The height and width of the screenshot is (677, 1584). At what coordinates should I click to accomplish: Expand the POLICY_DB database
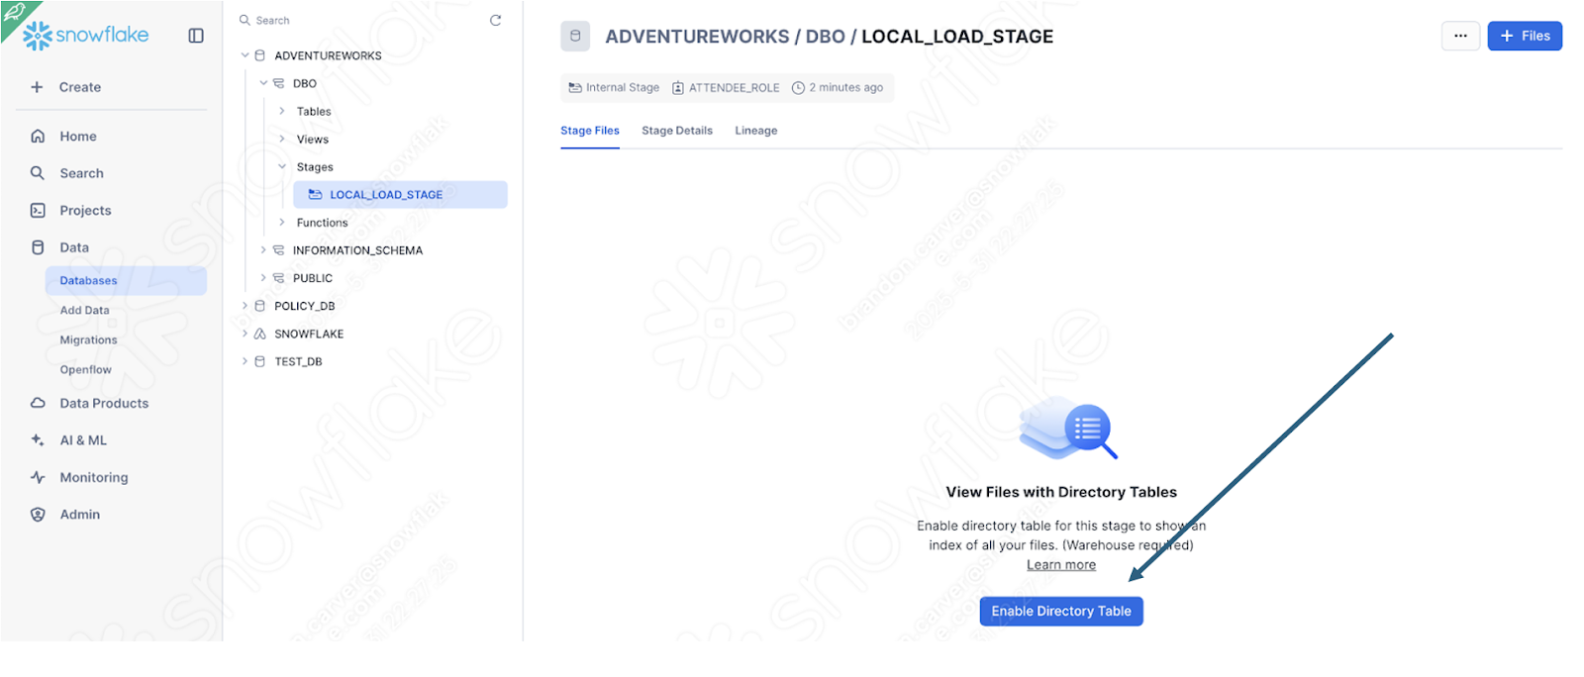click(x=245, y=306)
